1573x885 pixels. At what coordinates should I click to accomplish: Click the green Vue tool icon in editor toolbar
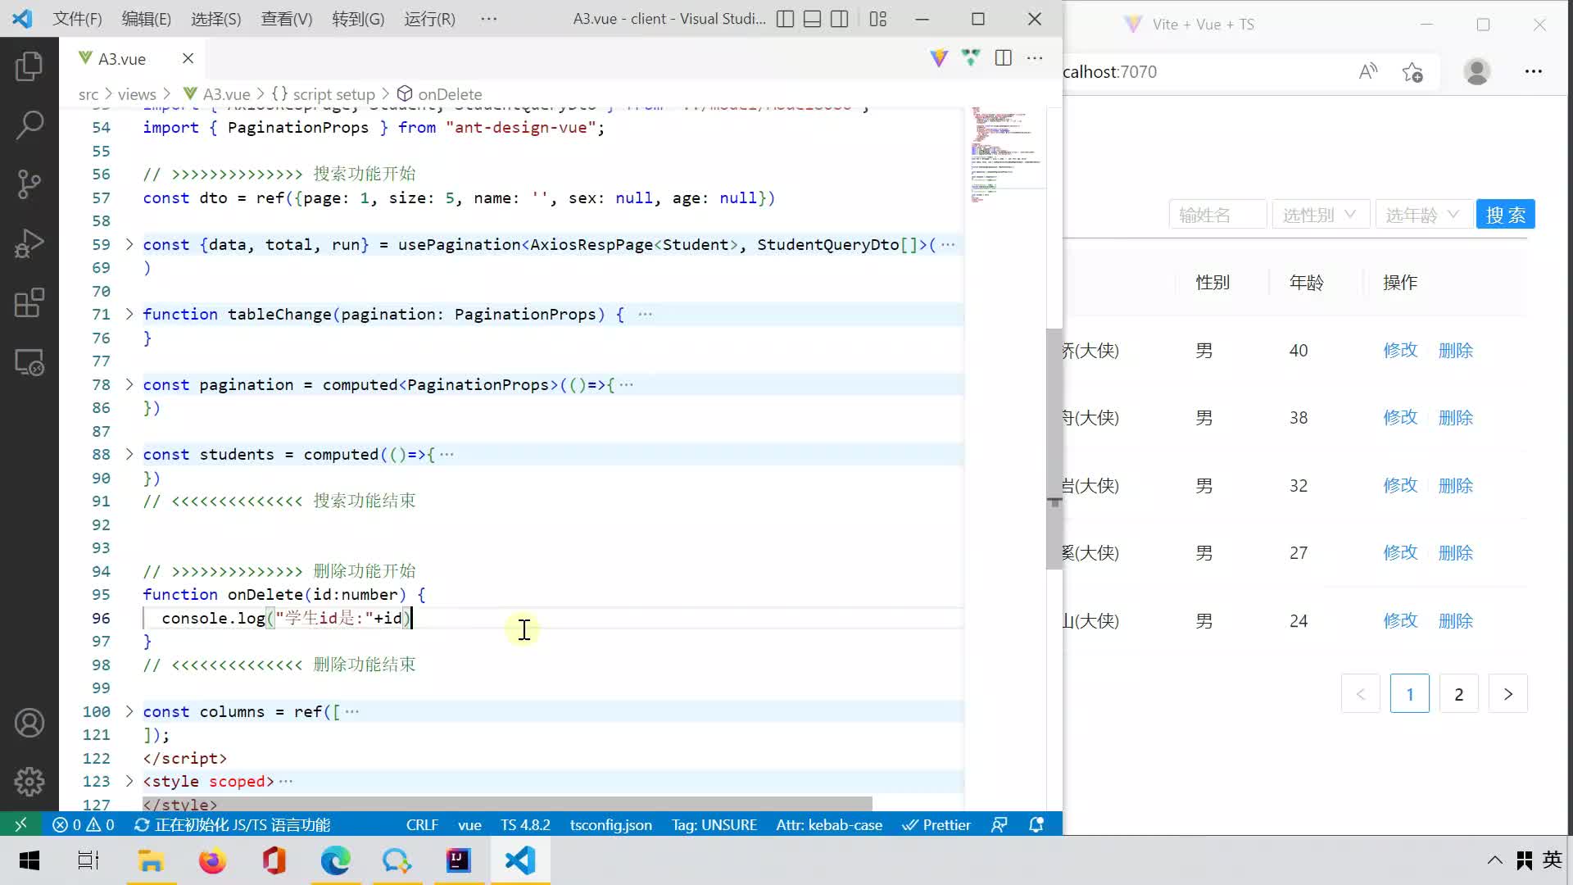(971, 57)
